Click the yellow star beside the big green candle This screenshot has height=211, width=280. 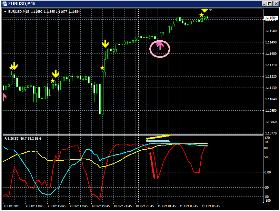102,68
